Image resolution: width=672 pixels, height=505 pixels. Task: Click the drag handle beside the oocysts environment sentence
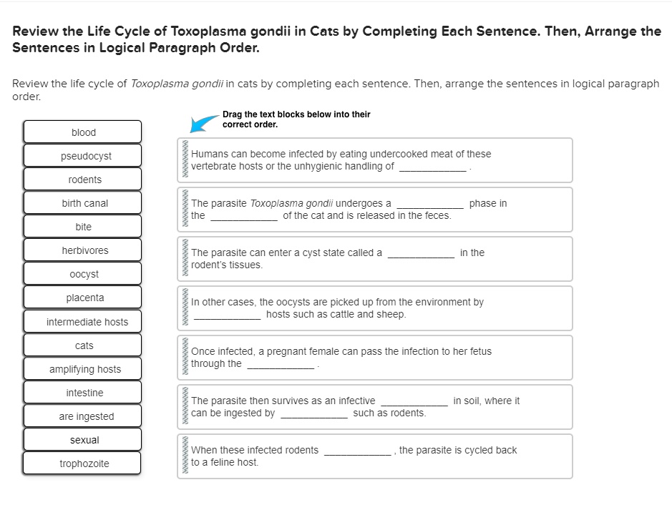pos(185,308)
